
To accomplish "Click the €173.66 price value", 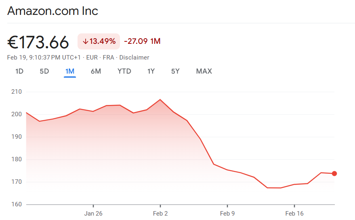I will (38, 42).
